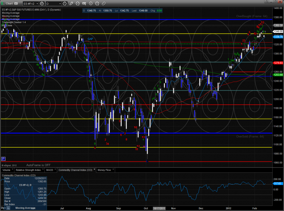284x211 pixels.
Task: Switch to the Money Flow tab
Action: click(104, 170)
